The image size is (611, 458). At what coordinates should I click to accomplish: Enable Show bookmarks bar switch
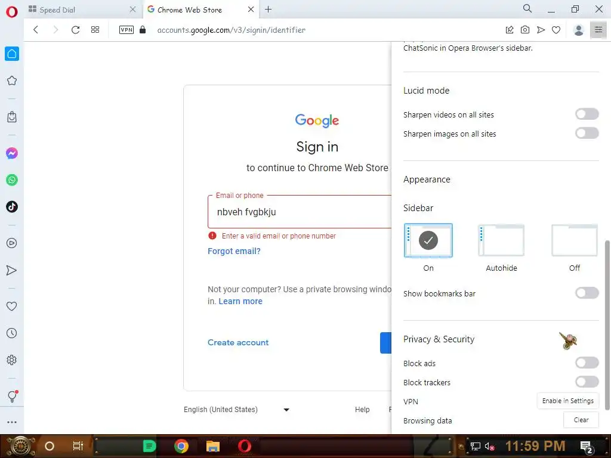click(x=587, y=293)
